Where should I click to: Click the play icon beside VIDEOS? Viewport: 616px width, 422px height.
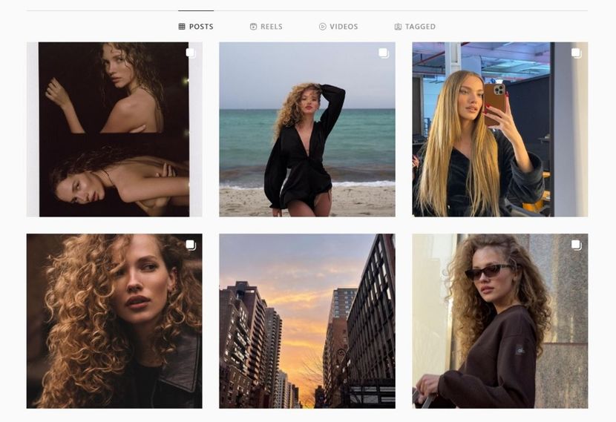click(x=323, y=27)
